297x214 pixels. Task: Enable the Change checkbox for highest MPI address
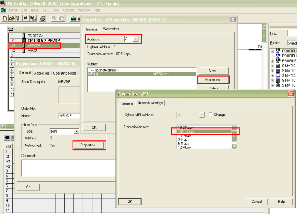pyautogui.click(x=211, y=115)
